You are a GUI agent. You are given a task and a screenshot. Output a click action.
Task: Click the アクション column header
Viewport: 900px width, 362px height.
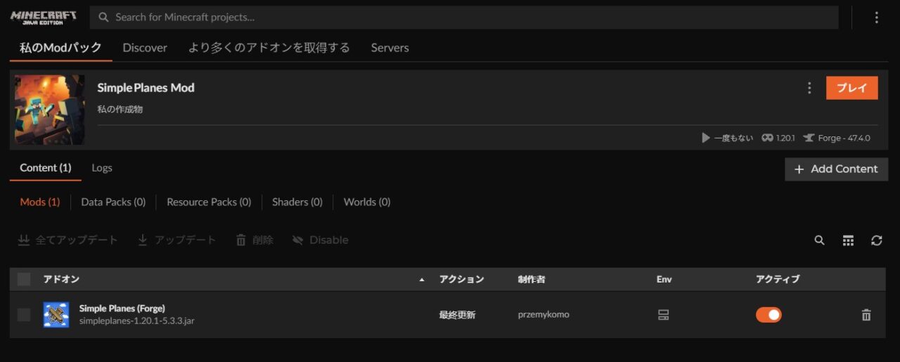[x=462, y=279]
